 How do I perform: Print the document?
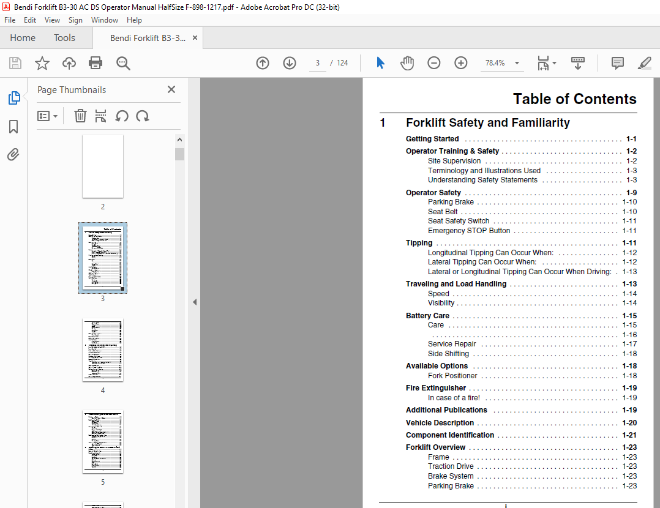(x=96, y=63)
